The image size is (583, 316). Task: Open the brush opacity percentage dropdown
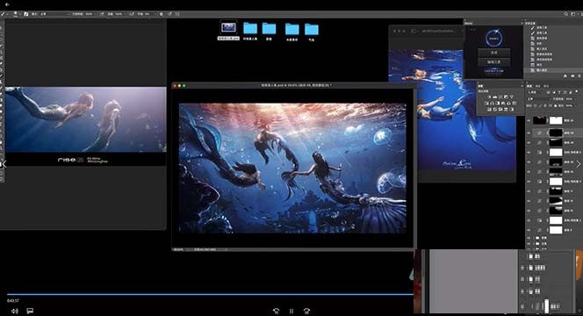(x=90, y=14)
